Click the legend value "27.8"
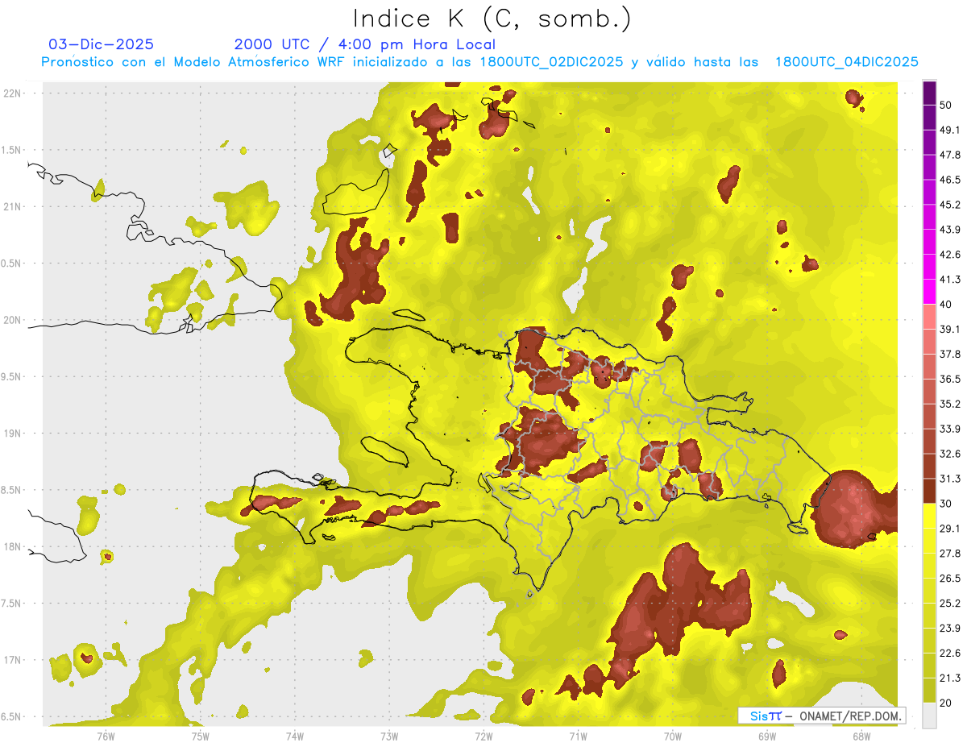The width and height of the screenshot is (967, 747). point(950,554)
